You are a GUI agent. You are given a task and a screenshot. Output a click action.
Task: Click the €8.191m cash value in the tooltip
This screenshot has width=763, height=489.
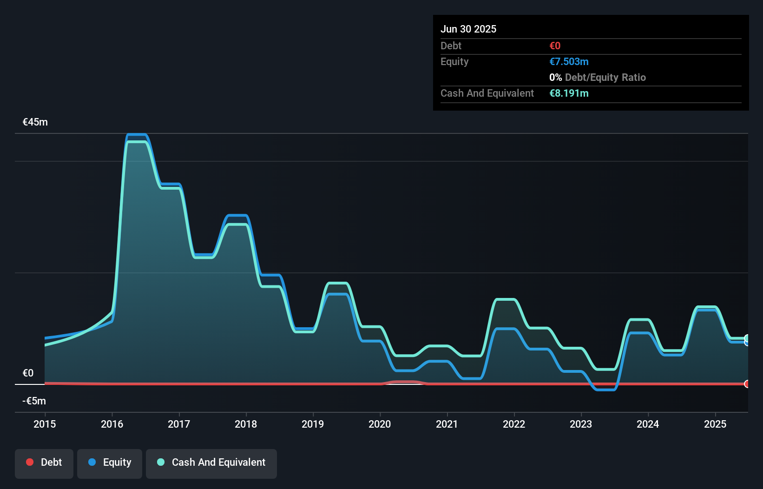pyautogui.click(x=569, y=93)
